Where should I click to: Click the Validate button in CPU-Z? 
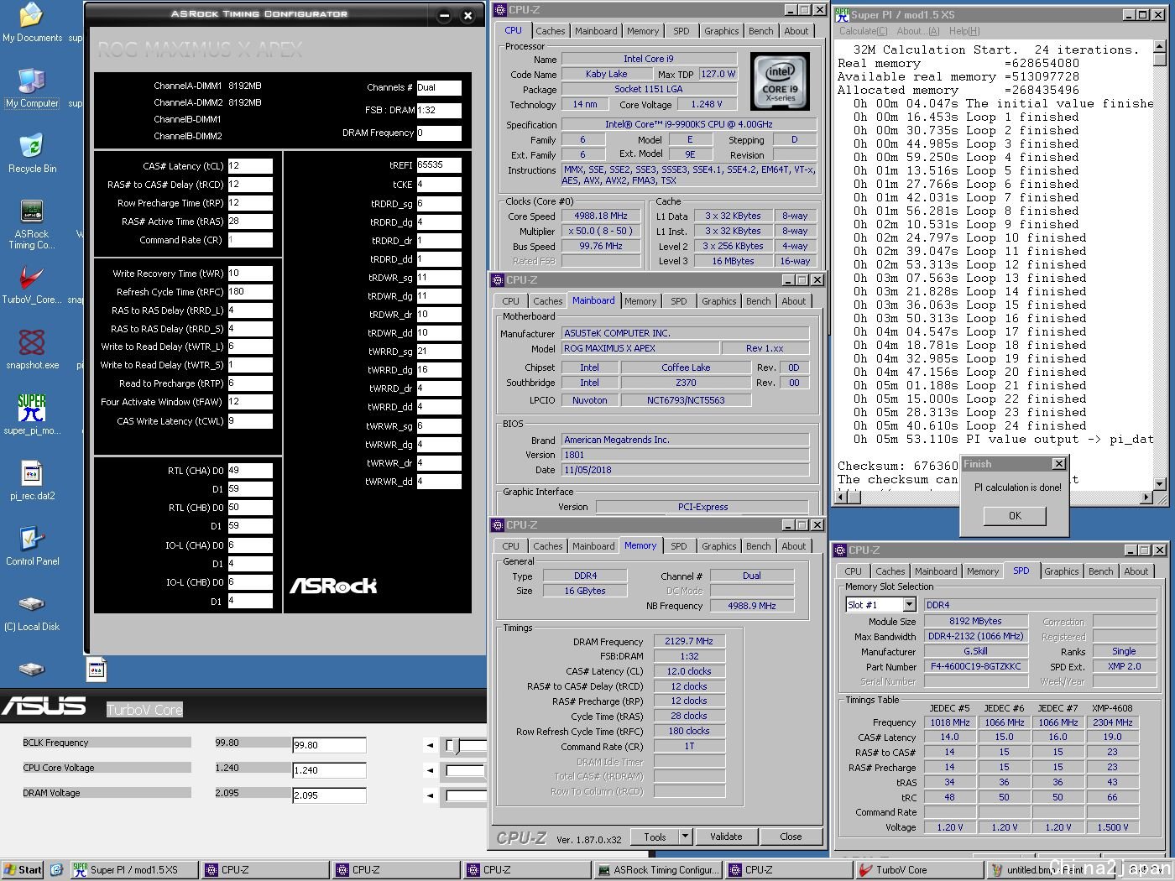[726, 837]
